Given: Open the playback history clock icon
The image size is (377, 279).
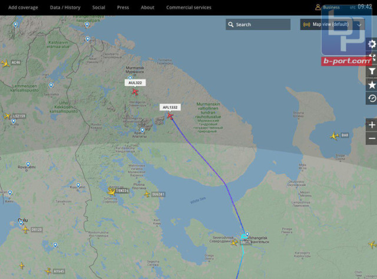Looking at the screenshot, I should coord(372,98).
